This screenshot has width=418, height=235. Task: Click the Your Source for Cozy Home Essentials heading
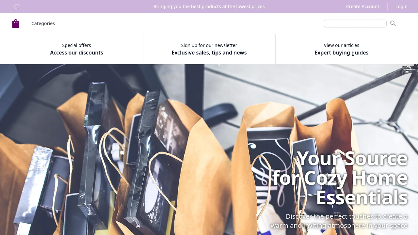click(340, 178)
